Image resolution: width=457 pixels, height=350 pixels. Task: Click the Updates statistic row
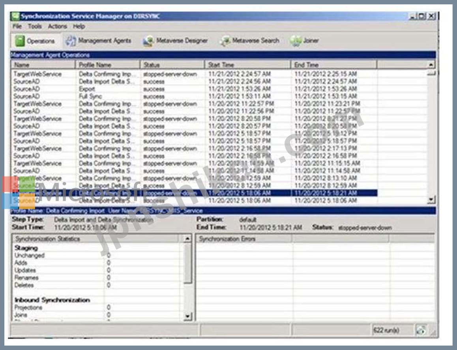96,270
